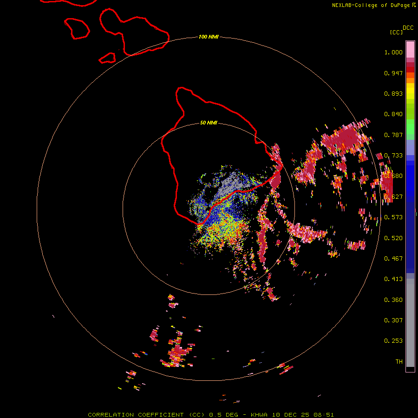Select the 0.467 legend value

393,259
